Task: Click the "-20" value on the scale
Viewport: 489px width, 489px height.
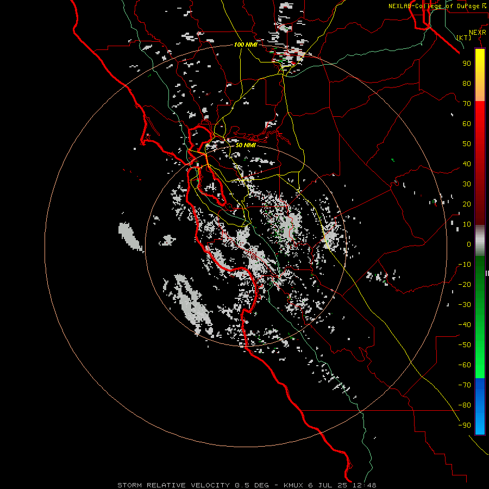Action: click(465, 284)
